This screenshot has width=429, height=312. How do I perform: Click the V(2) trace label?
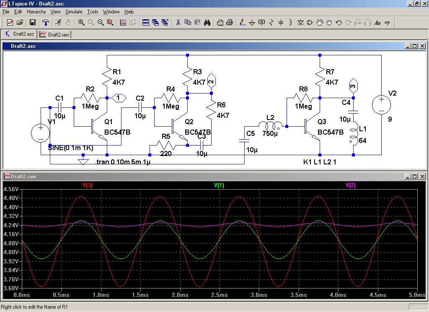351,185
